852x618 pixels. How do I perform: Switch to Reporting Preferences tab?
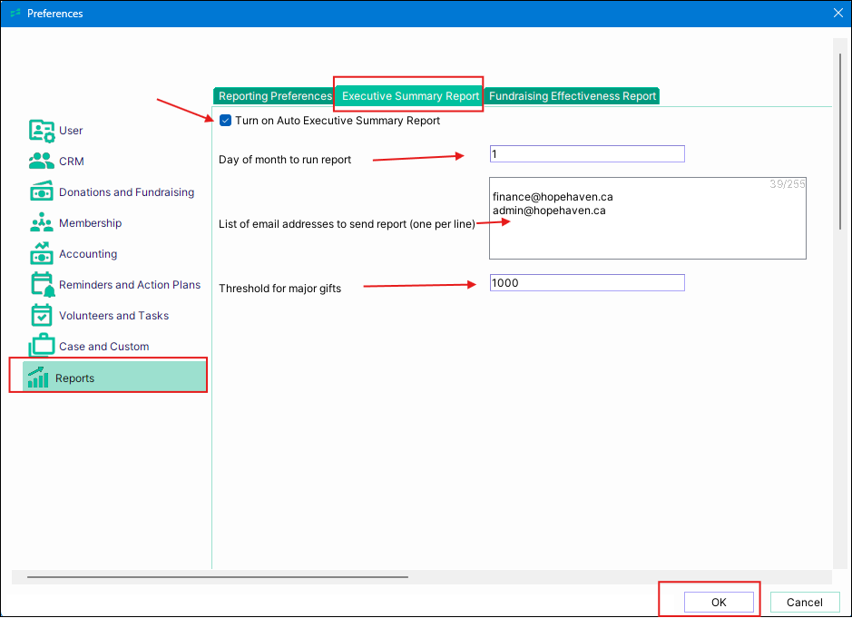pyautogui.click(x=275, y=96)
